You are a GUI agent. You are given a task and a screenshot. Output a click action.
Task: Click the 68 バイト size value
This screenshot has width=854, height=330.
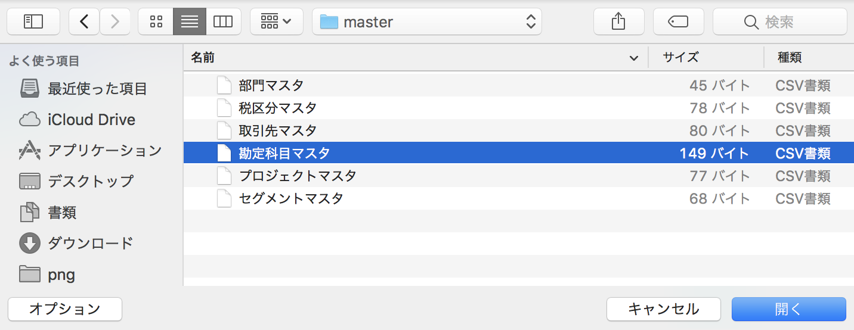coord(719,198)
